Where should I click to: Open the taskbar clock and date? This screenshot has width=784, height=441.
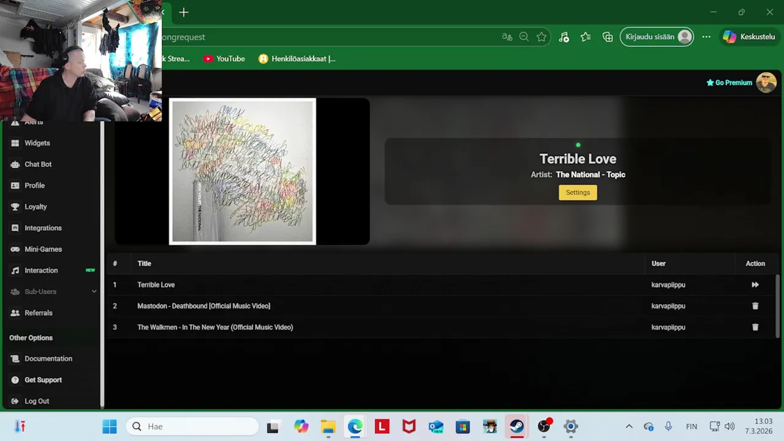(x=758, y=426)
